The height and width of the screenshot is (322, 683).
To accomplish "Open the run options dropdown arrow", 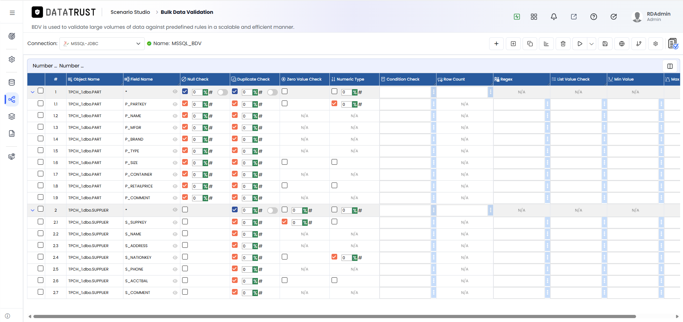I will [592, 44].
